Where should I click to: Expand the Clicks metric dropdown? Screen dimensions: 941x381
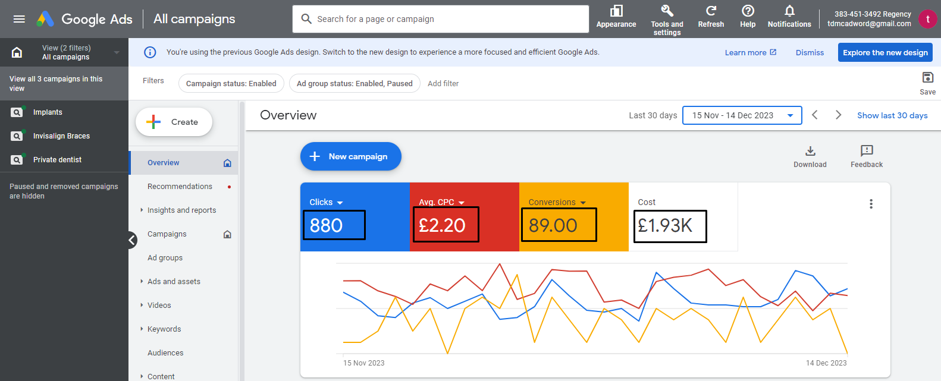340,203
